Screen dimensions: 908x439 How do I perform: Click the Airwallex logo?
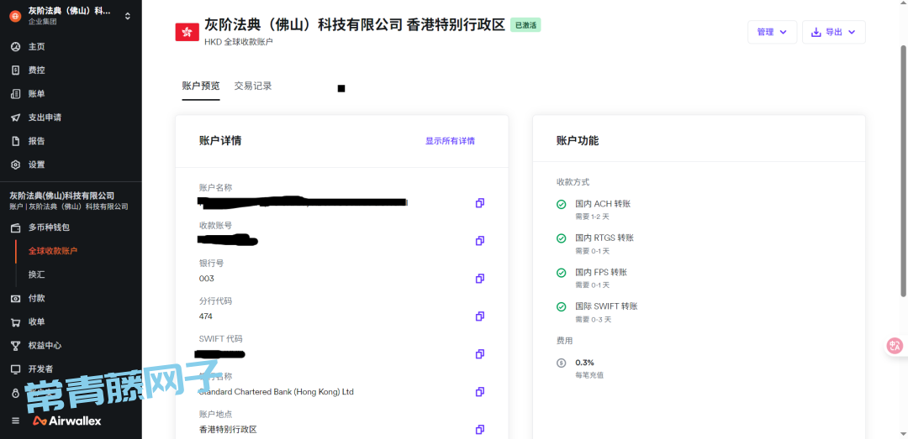66,421
